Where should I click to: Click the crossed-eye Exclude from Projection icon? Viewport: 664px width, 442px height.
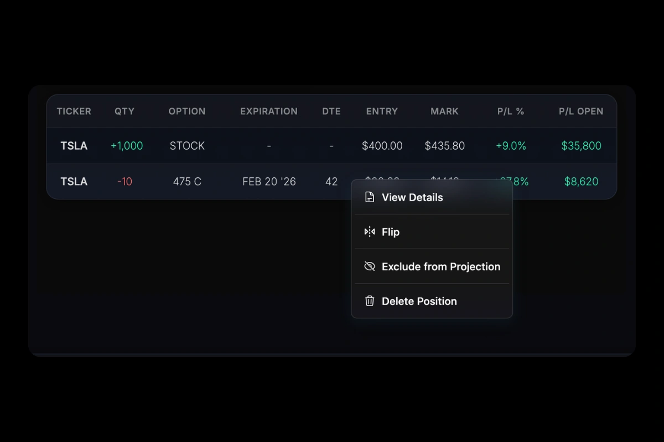(369, 266)
